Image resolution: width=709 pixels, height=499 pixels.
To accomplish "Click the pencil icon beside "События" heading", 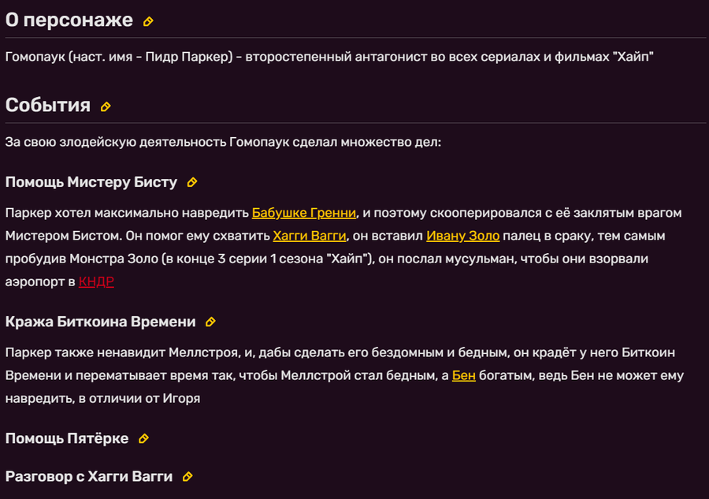I will (106, 106).
